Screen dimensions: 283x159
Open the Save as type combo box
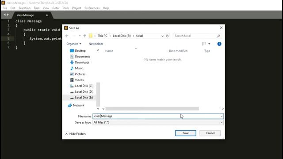coord(158,122)
